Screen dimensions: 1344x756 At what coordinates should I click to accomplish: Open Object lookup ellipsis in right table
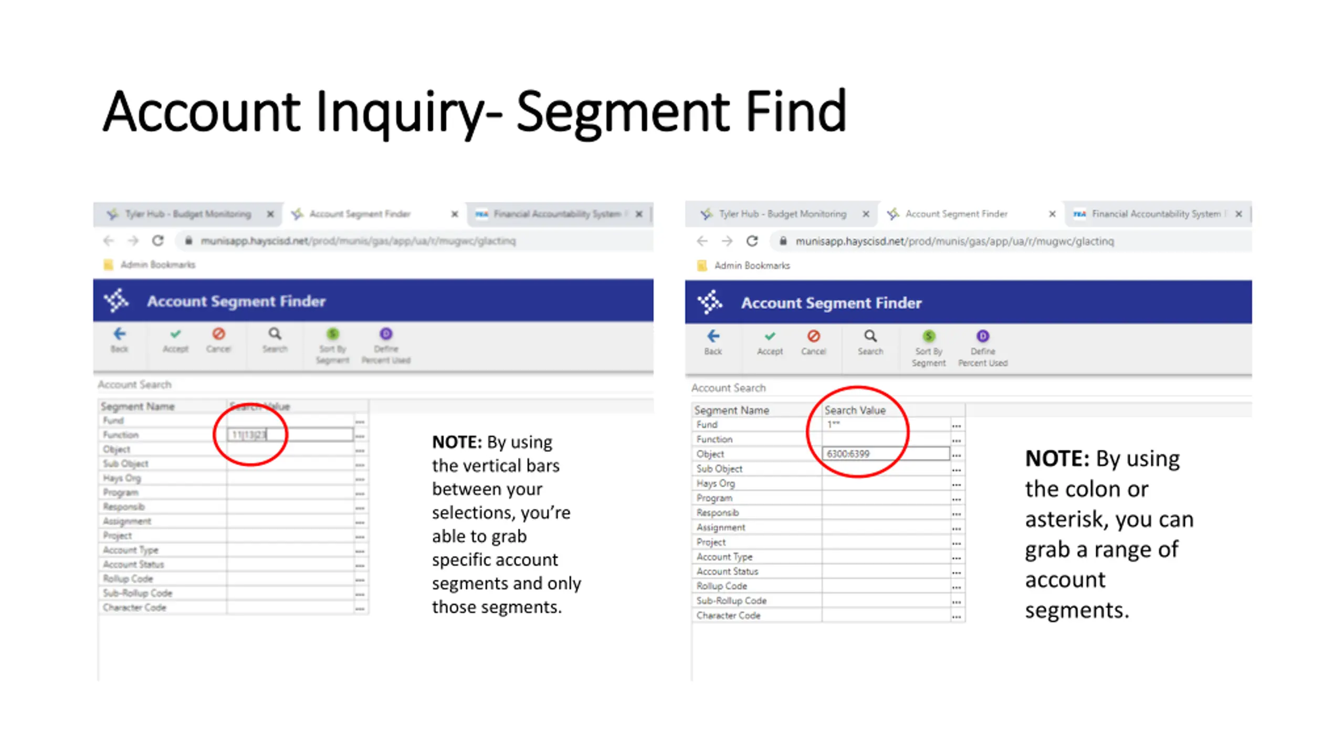click(957, 455)
